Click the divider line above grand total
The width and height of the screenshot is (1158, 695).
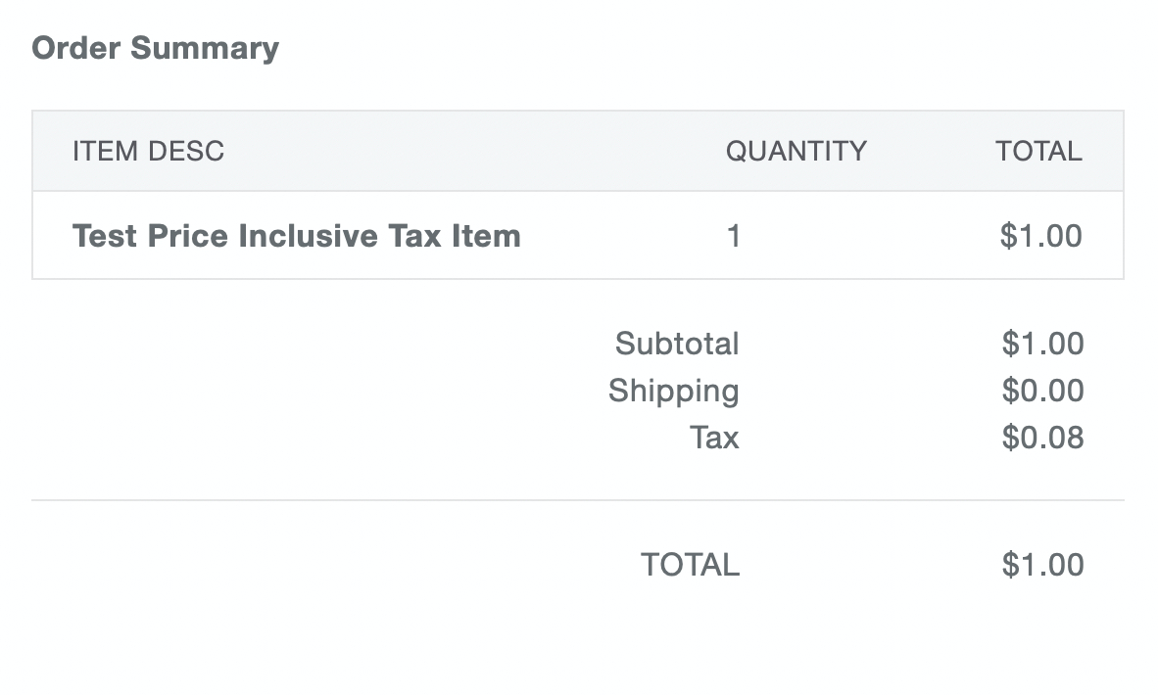pos(578,500)
